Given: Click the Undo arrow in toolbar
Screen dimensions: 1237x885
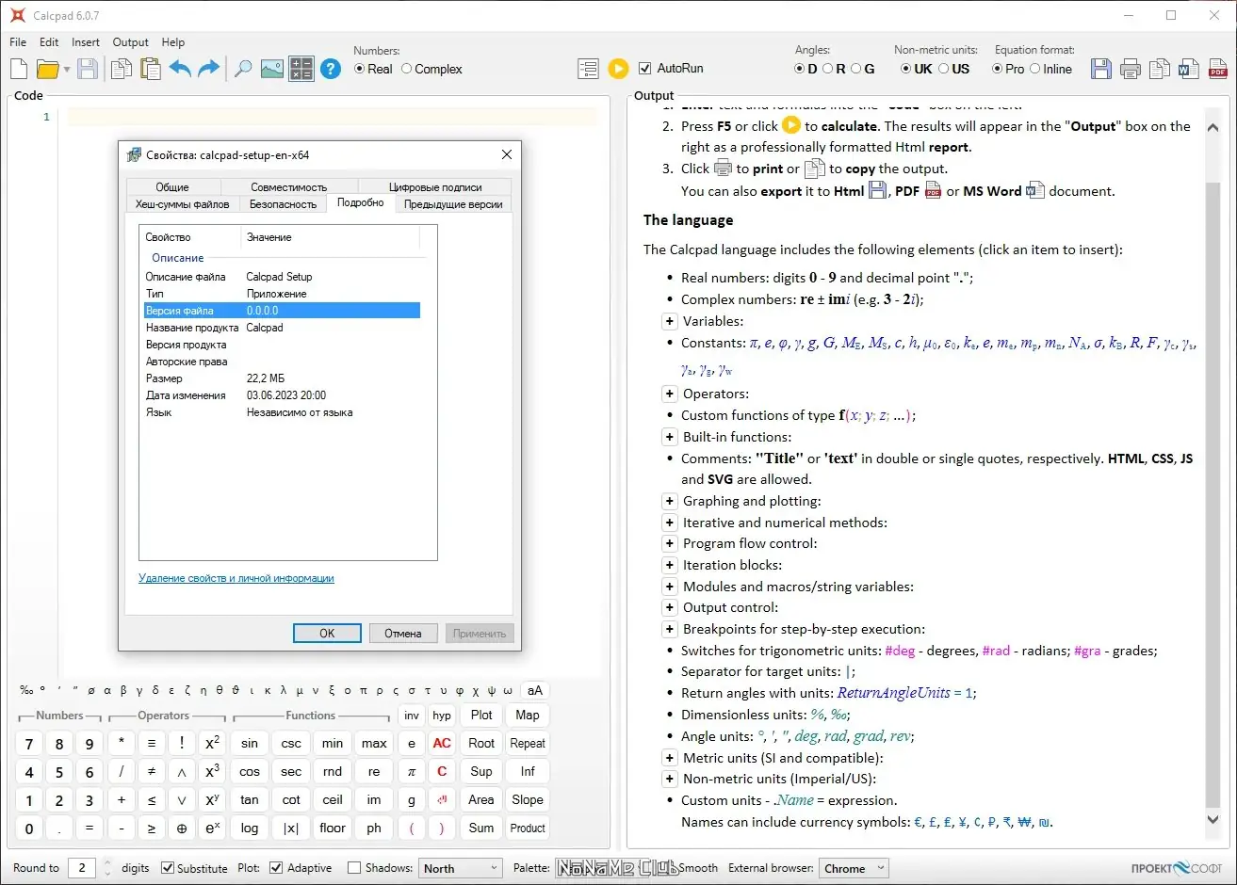Looking at the screenshot, I should (180, 69).
